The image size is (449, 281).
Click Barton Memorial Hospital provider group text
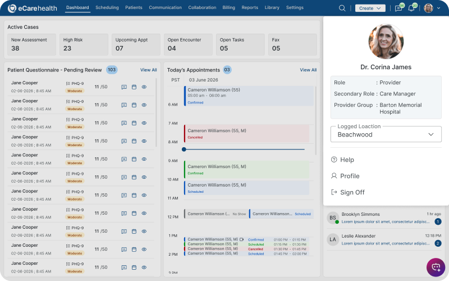pos(400,108)
